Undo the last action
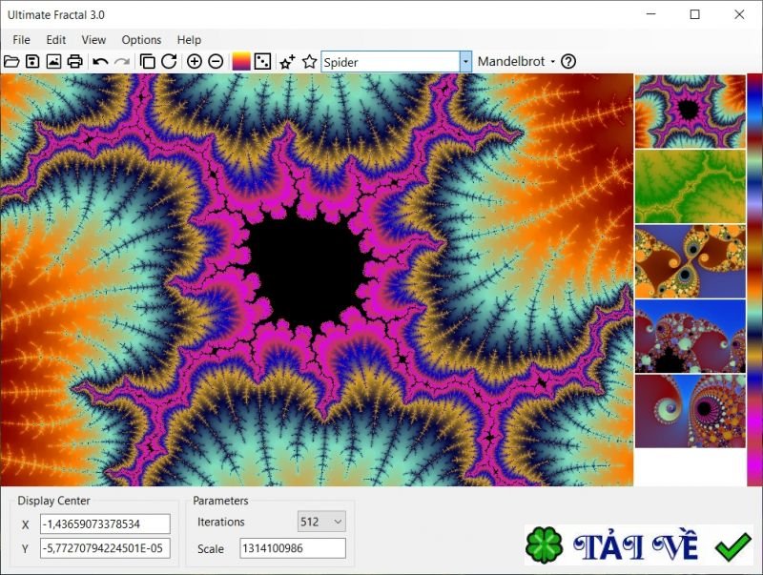Image resolution: width=763 pixels, height=575 pixels. [x=100, y=61]
